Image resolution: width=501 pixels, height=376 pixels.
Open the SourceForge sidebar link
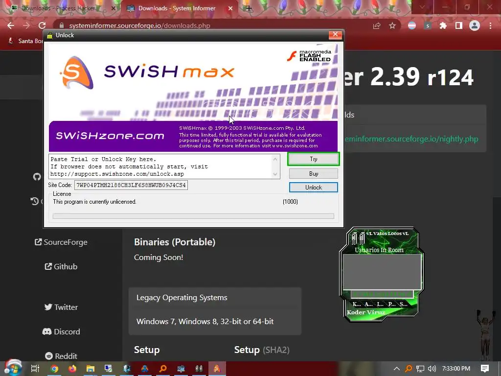61,242
